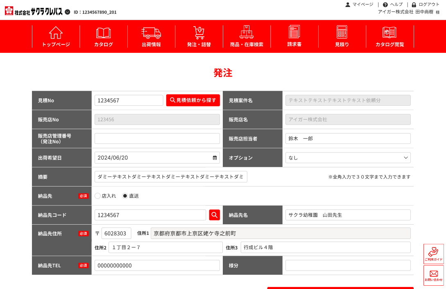
Task: Open the トップページ home icon
Action: coord(56,33)
